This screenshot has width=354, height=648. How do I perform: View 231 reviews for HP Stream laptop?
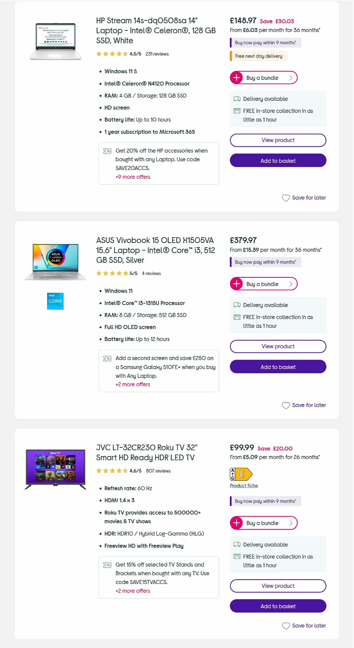pyautogui.click(x=158, y=54)
